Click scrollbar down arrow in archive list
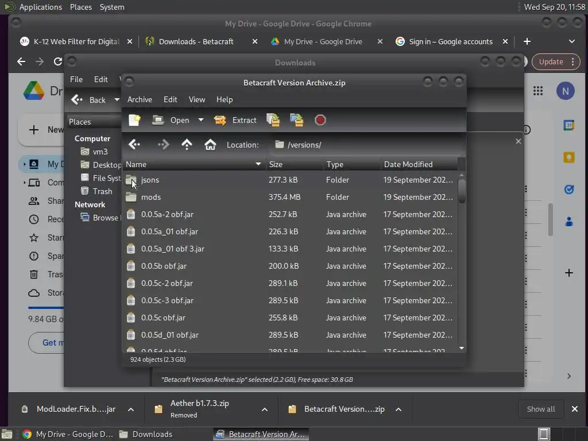Viewport: 588px width, 441px height. click(462, 348)
